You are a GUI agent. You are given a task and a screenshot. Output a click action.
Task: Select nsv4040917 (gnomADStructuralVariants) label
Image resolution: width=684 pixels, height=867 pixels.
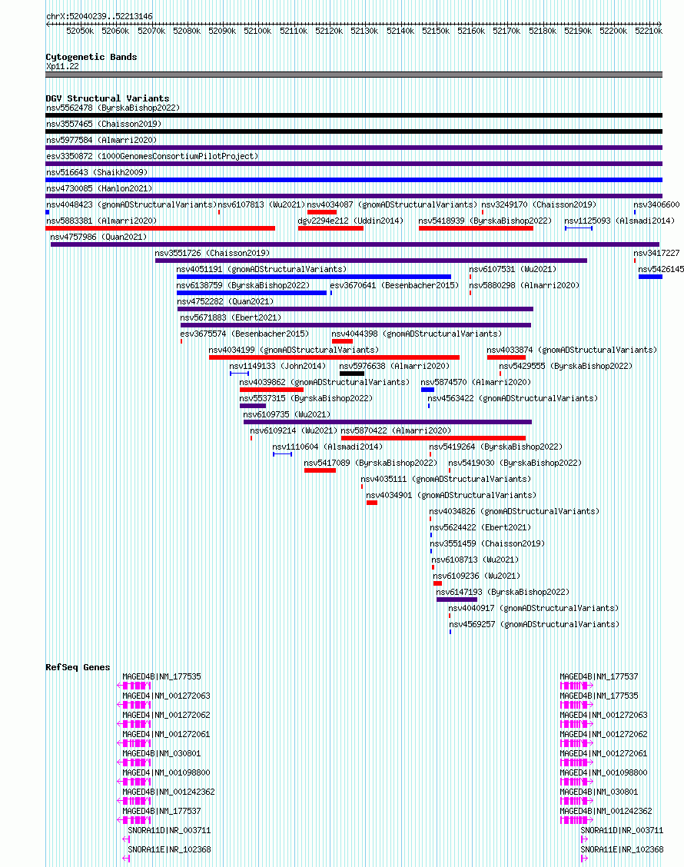click(533, 608)
